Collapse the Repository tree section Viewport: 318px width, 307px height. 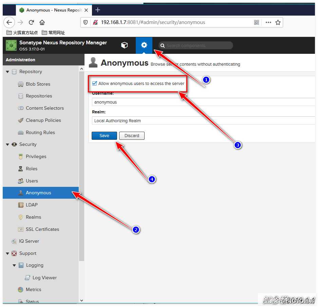[7, 72]
